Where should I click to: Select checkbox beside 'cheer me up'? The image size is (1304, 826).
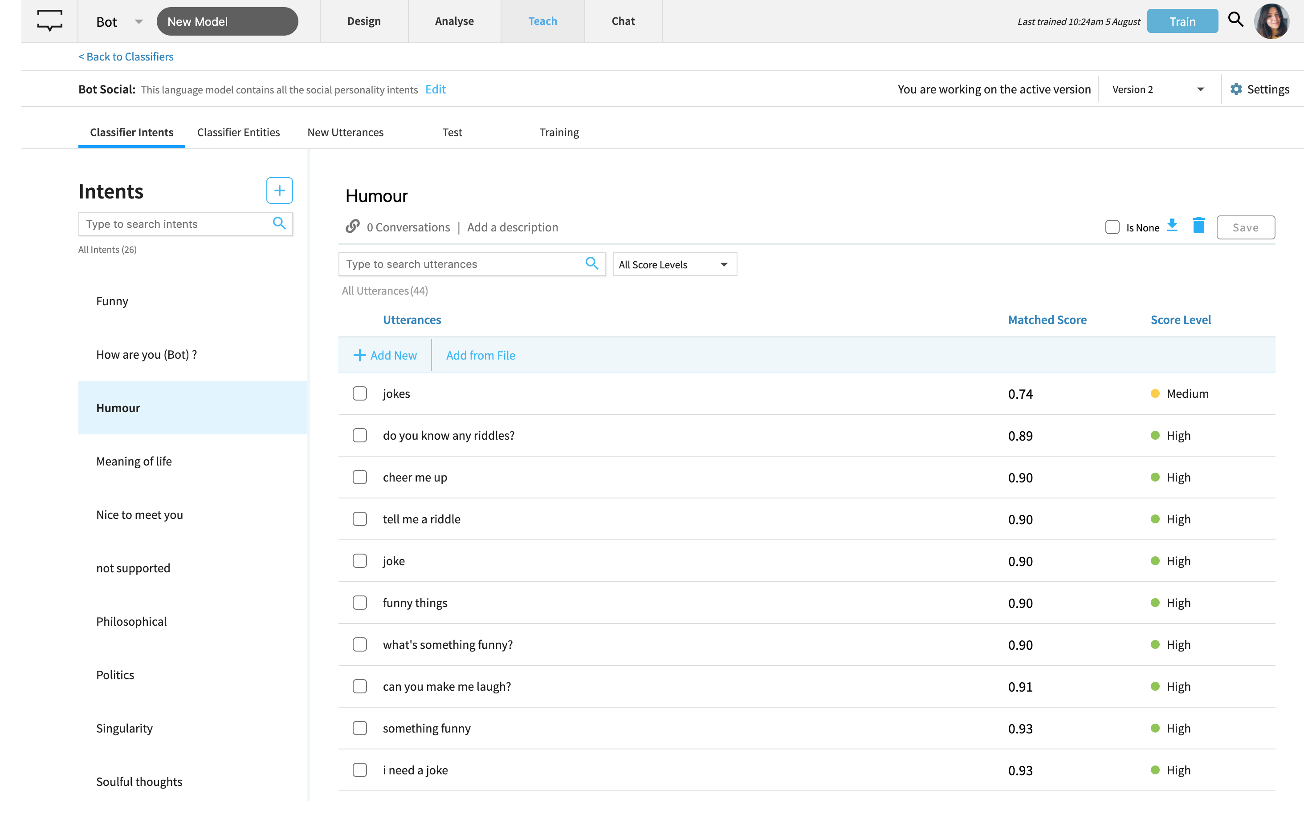pos(359,478)
